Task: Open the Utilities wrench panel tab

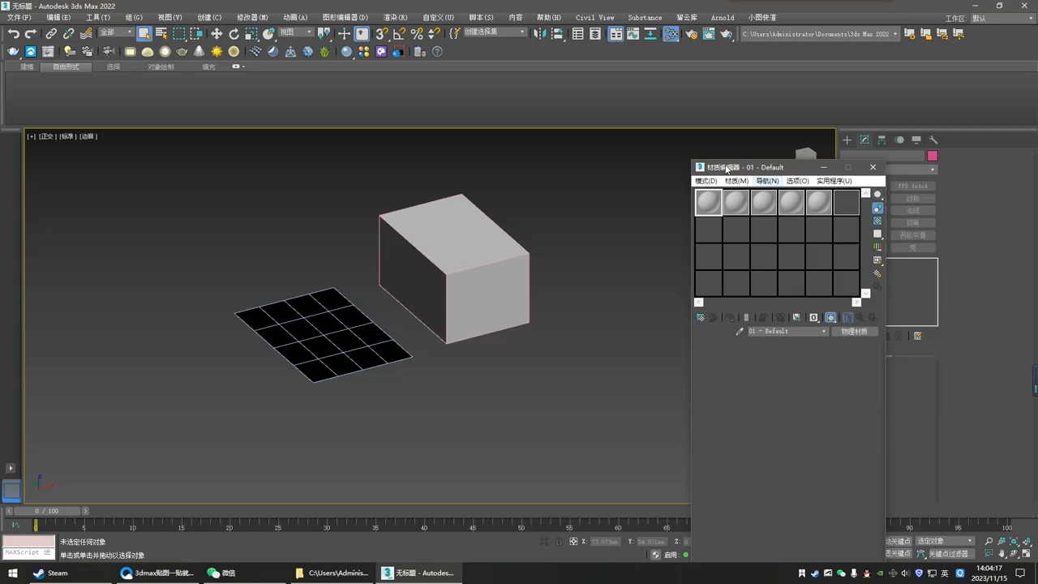Action: point(933,140)
